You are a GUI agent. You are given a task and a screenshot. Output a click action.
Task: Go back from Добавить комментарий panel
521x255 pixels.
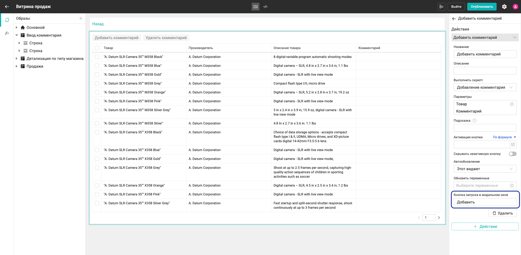(x=454, y=19)
